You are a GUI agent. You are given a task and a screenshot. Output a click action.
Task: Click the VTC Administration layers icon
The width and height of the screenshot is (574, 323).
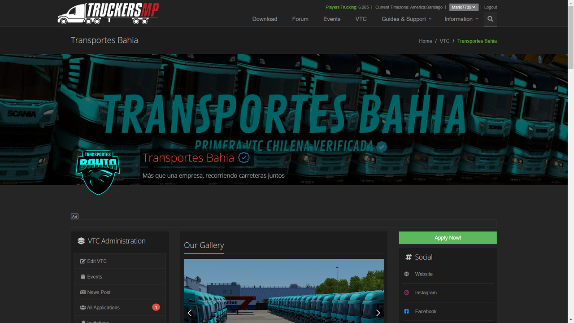[x=81, y=241]
